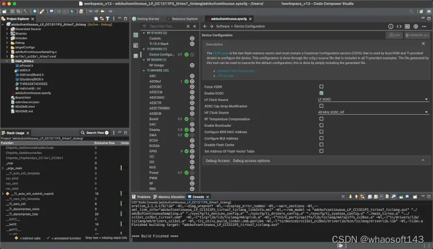Click global search magnifier in top toolbar
The width and height of the screenshot is (433, 249).
point(411,12)
